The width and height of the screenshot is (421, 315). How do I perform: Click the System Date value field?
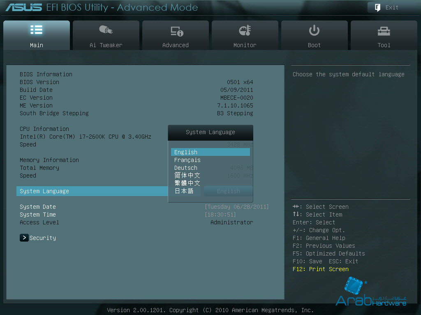click(x=237, y=207)
